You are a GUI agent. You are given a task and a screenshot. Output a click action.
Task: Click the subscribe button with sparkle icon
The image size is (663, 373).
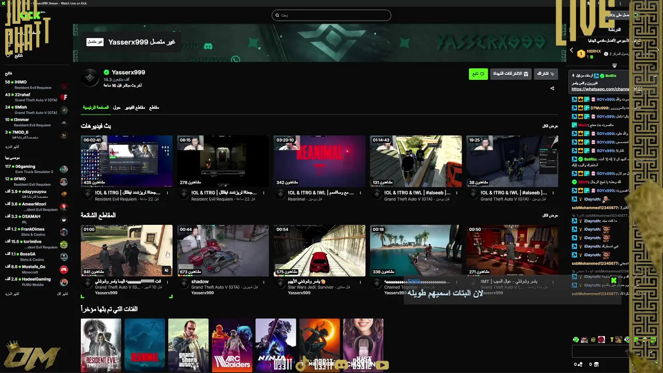(546, 74)
